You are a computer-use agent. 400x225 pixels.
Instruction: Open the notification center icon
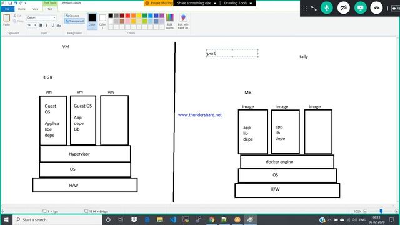(x=391, y=219)
